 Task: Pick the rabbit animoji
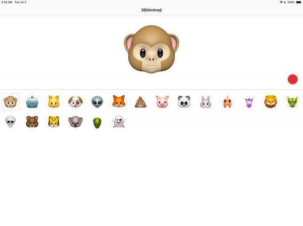click(x=205, y=102)
